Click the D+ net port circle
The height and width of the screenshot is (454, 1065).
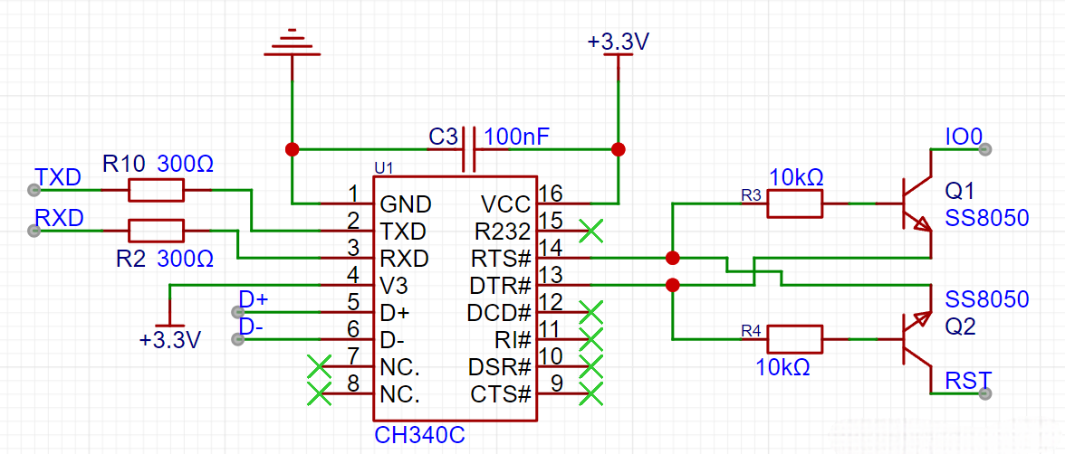coord(237,312)
